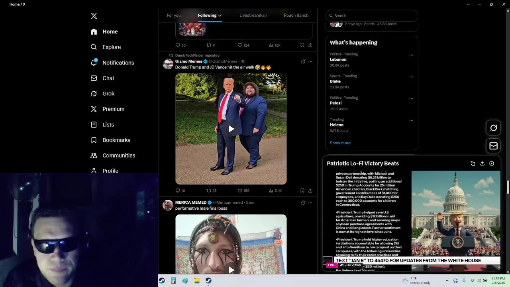View analytics of the post with 16K views
Viewport: 510px width, 287px height.
point(275,45)
